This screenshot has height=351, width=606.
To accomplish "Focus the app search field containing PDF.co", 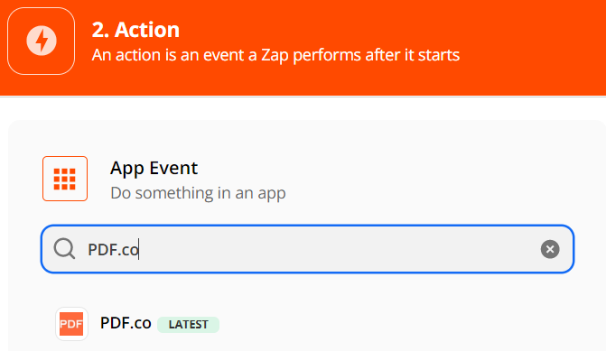I will pos(307,249).
